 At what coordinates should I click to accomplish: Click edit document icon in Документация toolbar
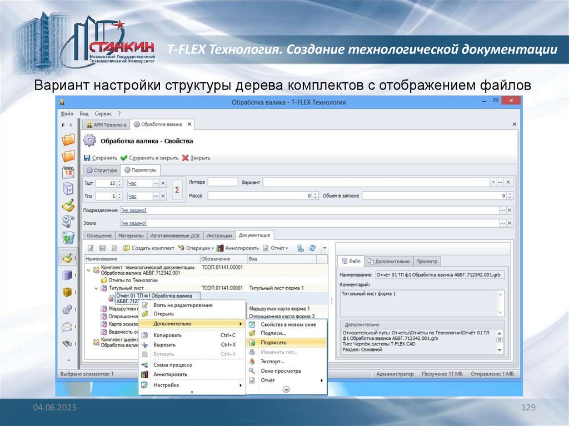(x=91, y=248)
